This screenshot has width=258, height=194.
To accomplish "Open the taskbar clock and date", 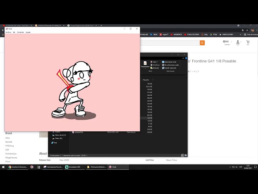I will [248, 167].
